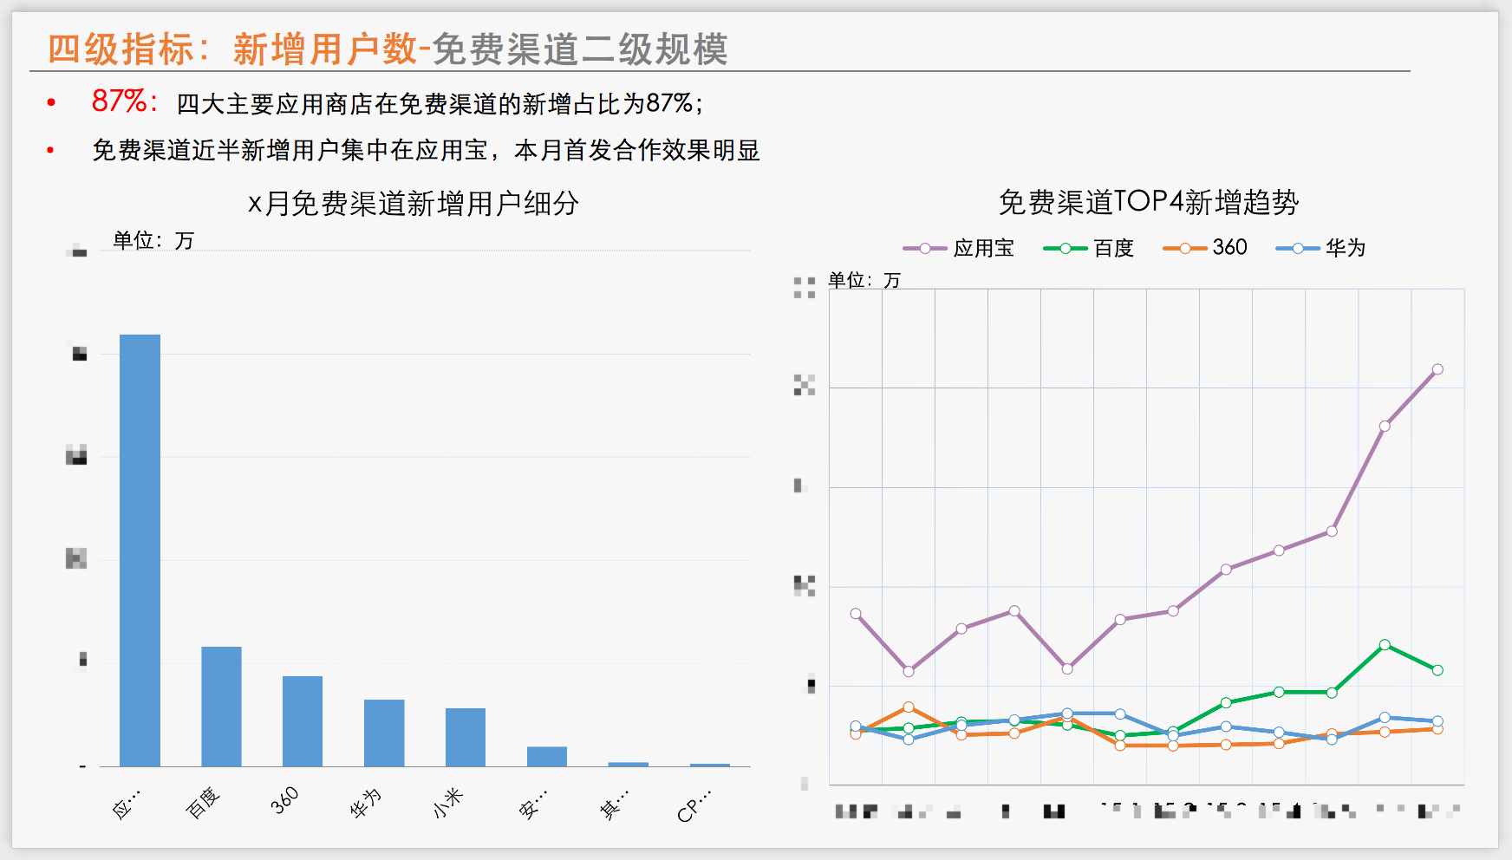
Task: Click the blue line's last data point
Action: tap(1437, 721)
